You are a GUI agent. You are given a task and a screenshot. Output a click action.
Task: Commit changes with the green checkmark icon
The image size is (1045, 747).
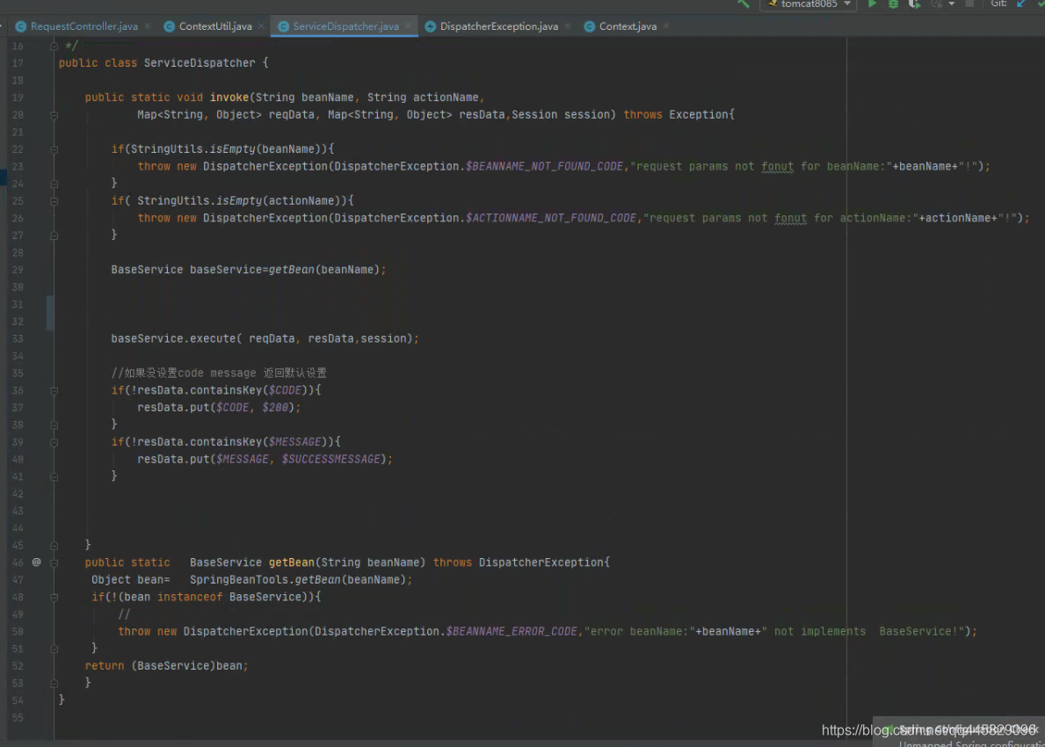(1042, 5)
